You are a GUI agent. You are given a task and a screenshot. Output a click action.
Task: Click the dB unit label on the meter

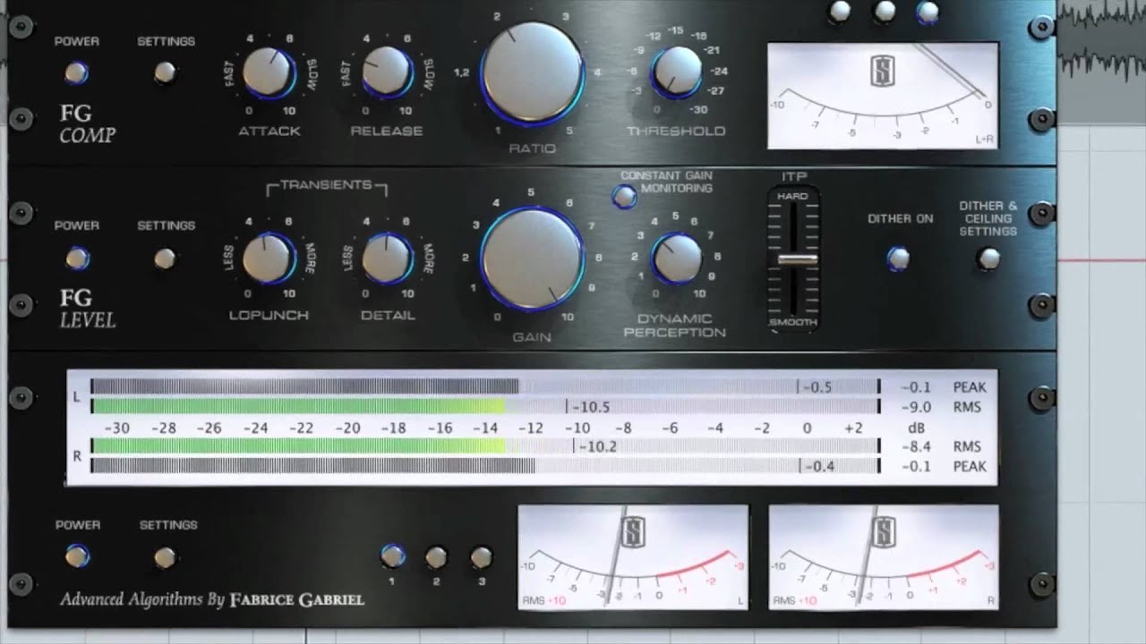point(916,428)
